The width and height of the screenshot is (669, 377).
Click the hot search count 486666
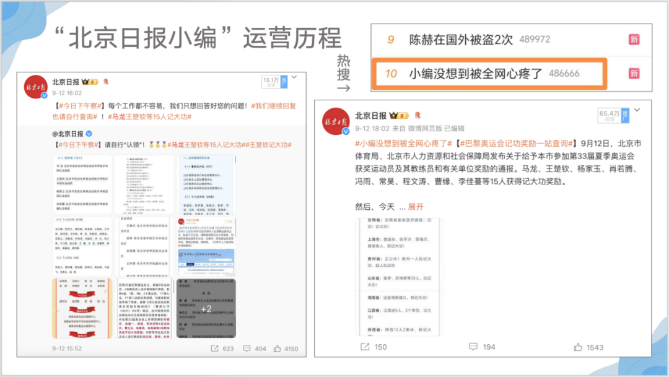564,73
